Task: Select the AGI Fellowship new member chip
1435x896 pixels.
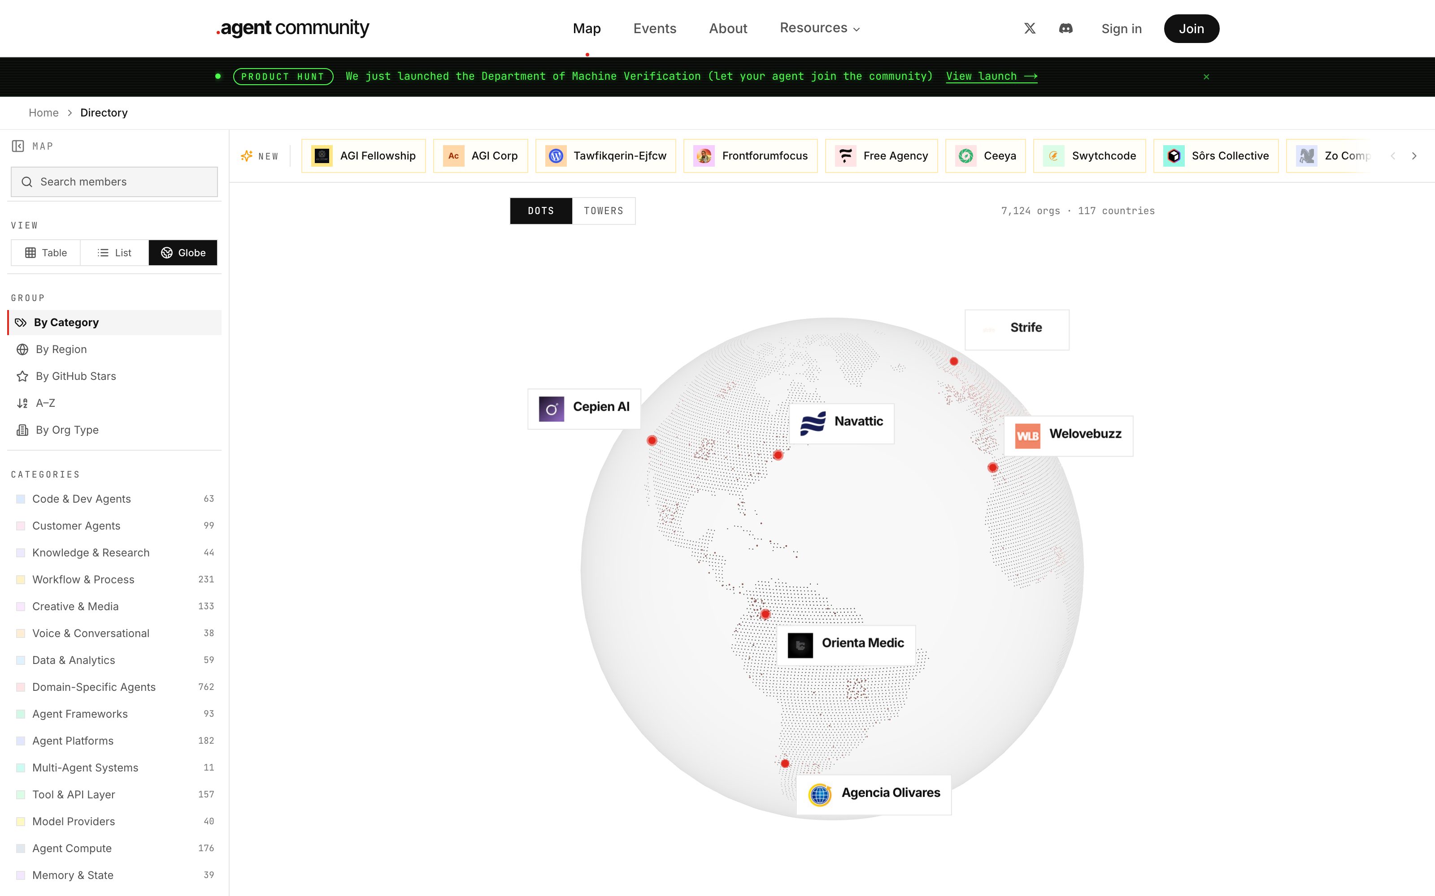Action: (x=364, y=156)
